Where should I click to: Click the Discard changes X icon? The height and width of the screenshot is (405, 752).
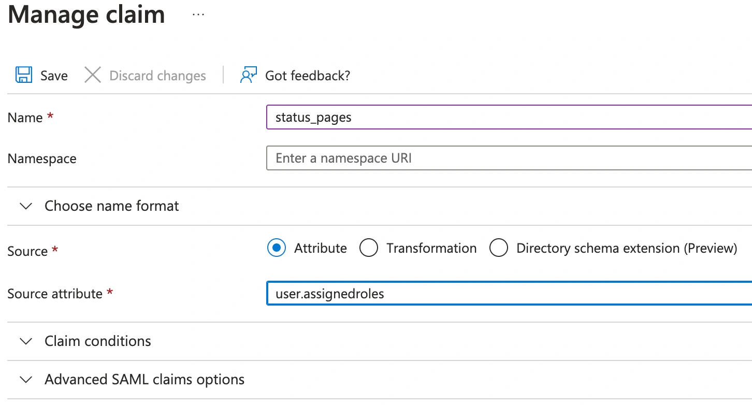pyautogui.click(x=93, y=75)
